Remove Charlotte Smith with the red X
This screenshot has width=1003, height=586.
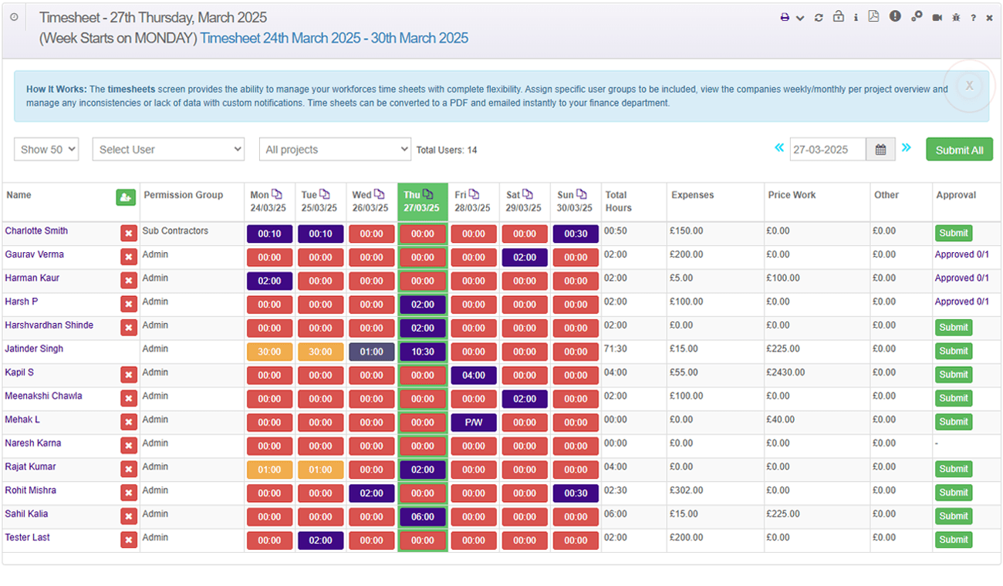[128, 231]
